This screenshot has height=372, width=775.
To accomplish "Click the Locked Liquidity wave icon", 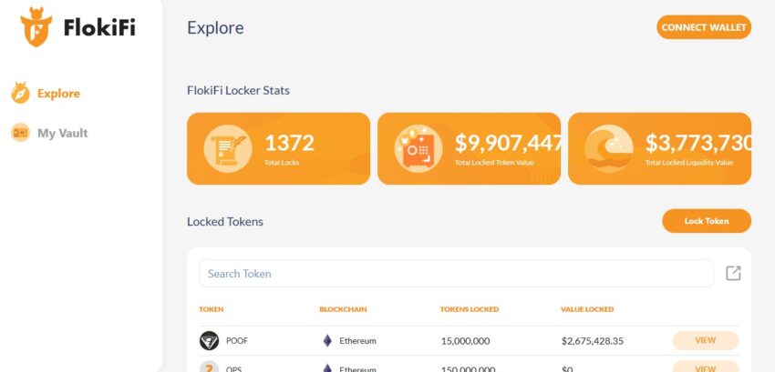I will point(609,148).
